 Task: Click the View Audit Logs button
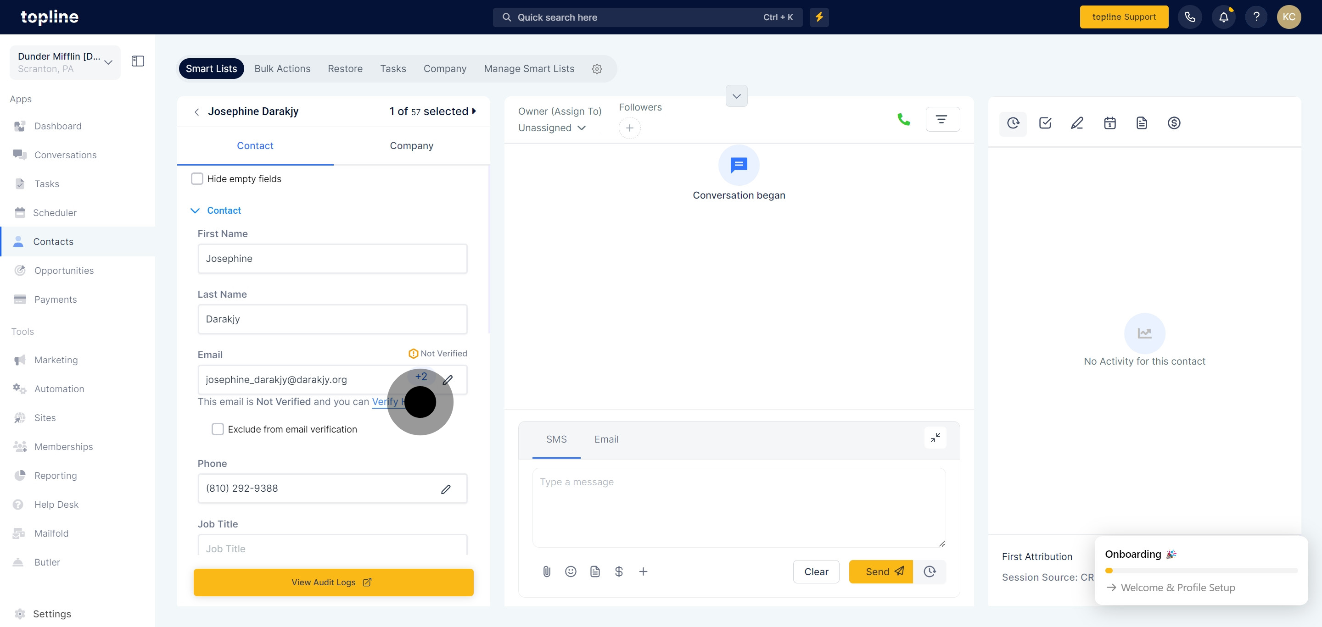coord(333,582)
